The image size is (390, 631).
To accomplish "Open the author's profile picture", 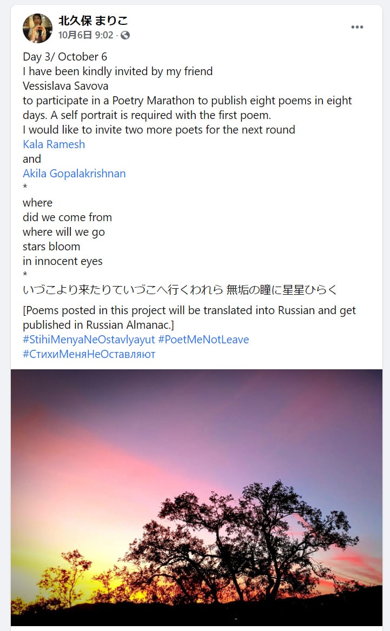I will (x=37, y=28).
